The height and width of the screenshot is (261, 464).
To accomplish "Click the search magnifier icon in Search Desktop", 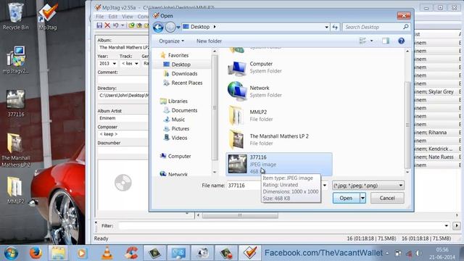I will point(406,27).
